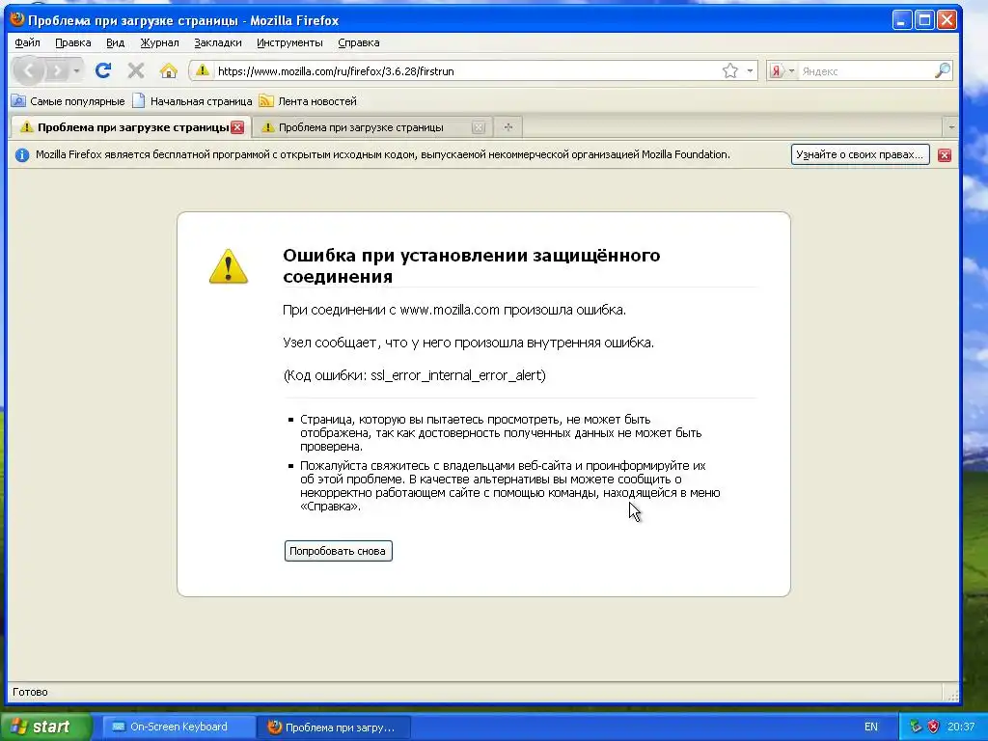Image resolution: width=988 pixels, height=741 pixels.
Task: Click the yellow warning triangle on error page
Action: tap(228, 266)
